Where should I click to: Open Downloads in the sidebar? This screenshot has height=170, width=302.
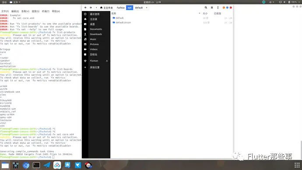point(96,34)
